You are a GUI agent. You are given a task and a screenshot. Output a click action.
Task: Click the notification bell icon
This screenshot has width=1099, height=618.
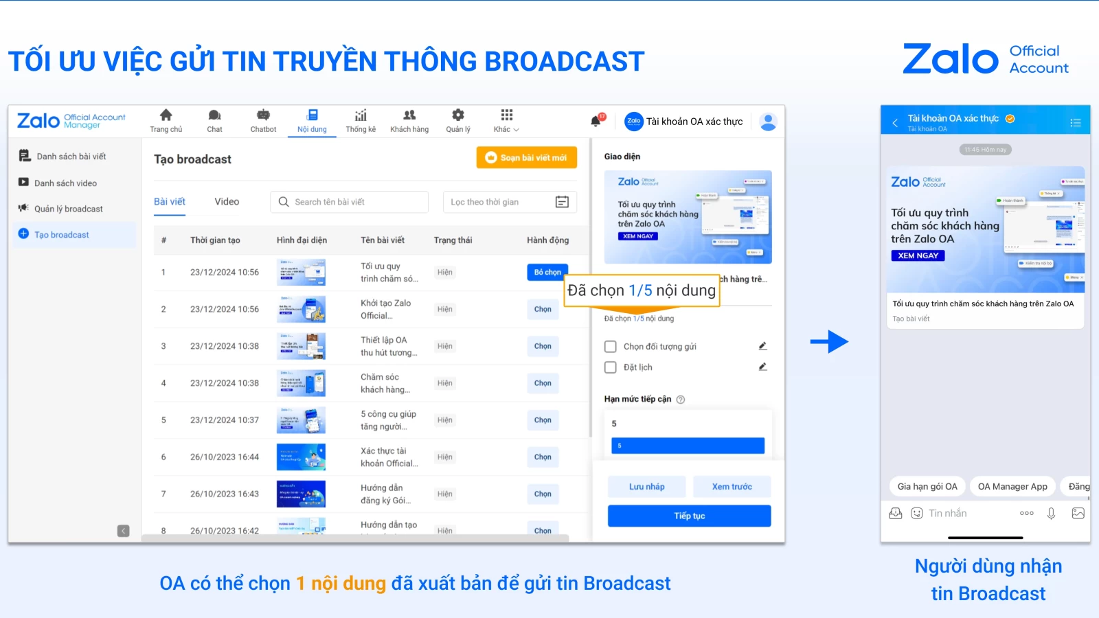pyautogui.click(x=596, y=121)
